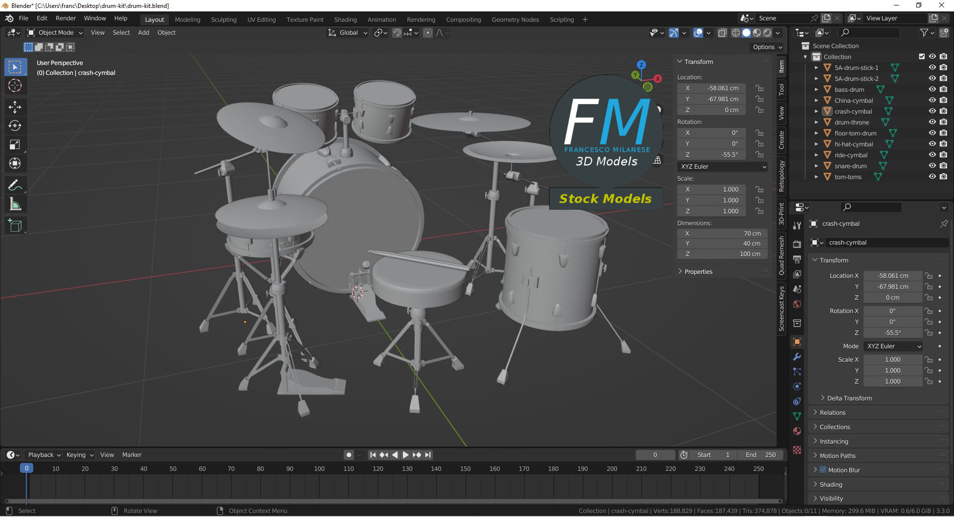Open Object properties tab icon
This screenshot has height=517, width=954.
pos(797,342)
